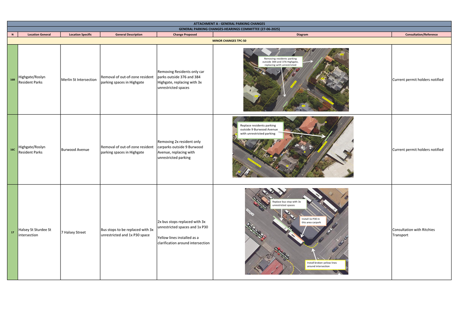This screenshot has width=462, height=327.
Task: Click the 'Location Specific' column header
Action: pos(80,35)
